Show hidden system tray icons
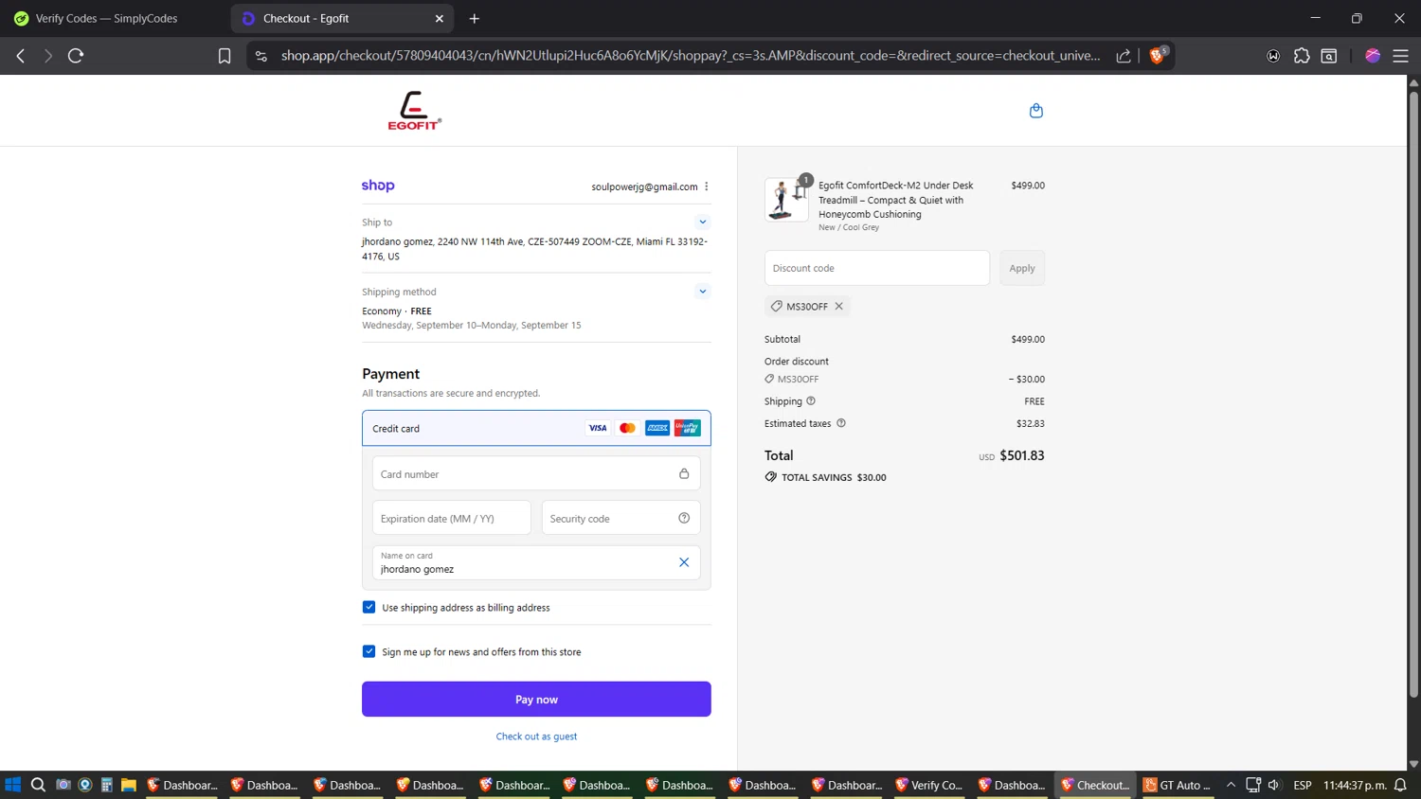 click(x=1231, y=785)
